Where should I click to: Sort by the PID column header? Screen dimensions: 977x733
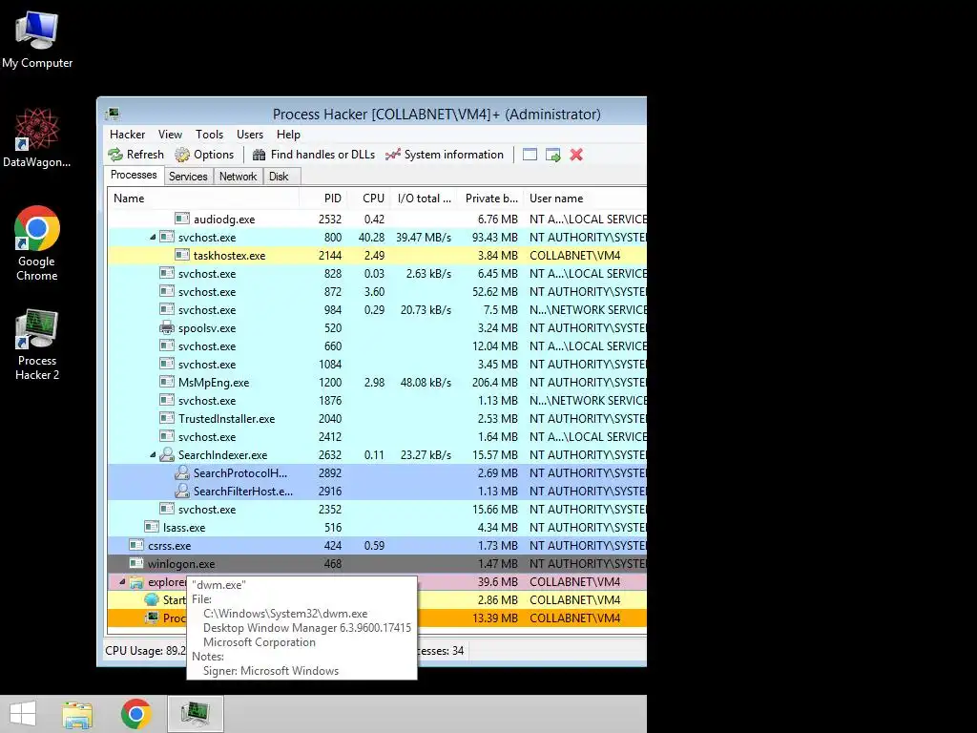click(323, 199)
